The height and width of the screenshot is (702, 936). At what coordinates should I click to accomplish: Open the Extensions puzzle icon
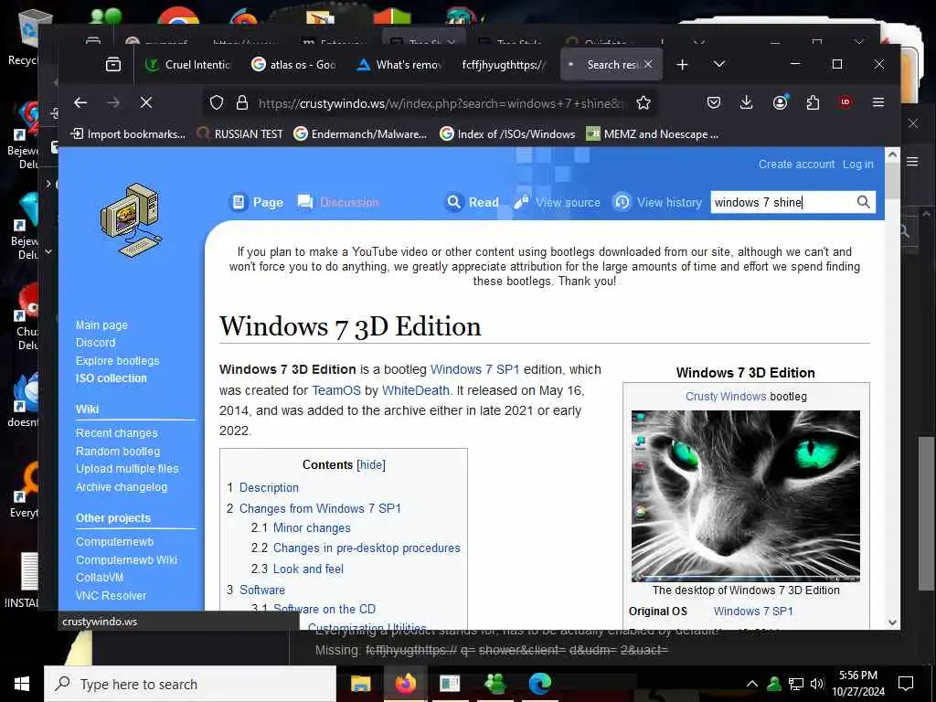(x=813, y=102)
